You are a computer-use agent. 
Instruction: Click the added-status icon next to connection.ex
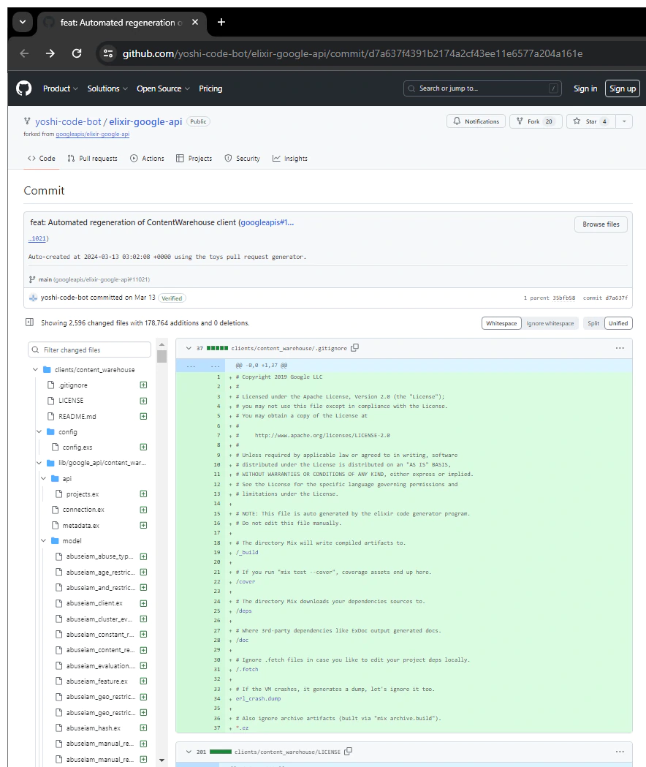[x=143, y=510]
